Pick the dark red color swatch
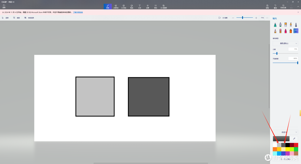 [x=292, y=145]
